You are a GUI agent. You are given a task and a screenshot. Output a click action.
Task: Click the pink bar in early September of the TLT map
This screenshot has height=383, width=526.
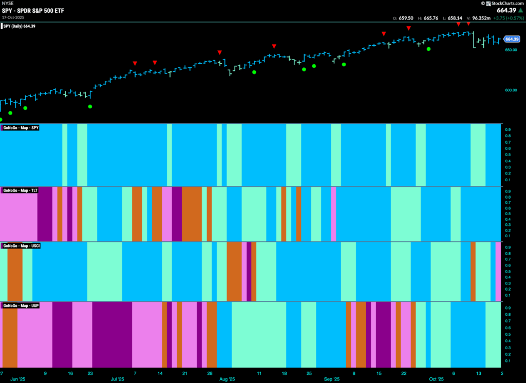[x=333, y=214]
